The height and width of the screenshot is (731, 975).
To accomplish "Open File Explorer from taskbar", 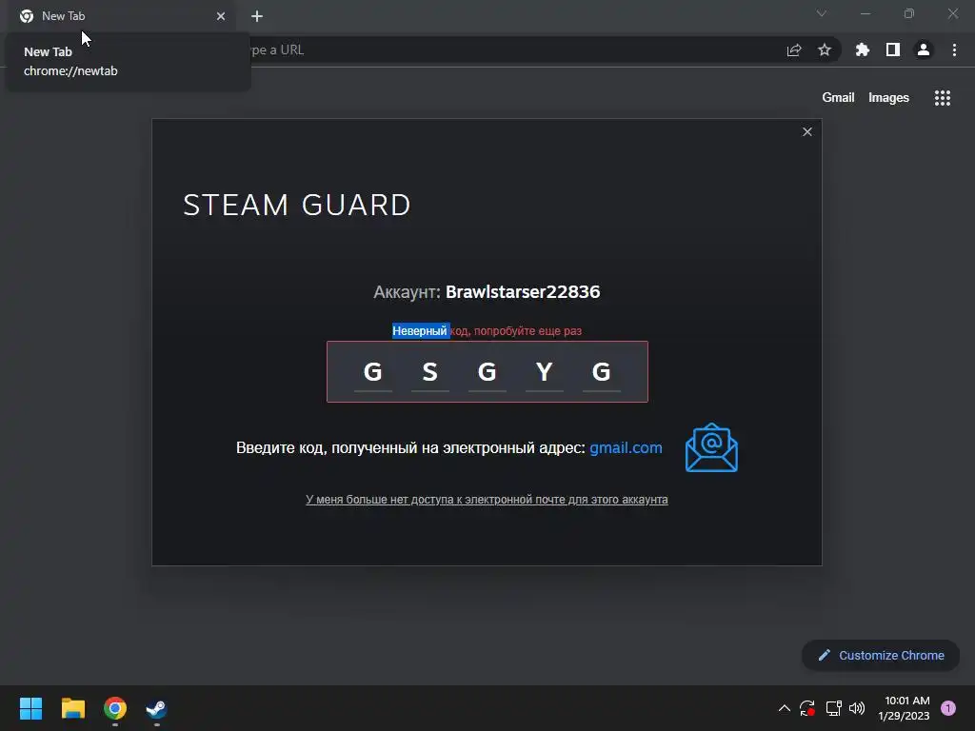I will [72, 708].
